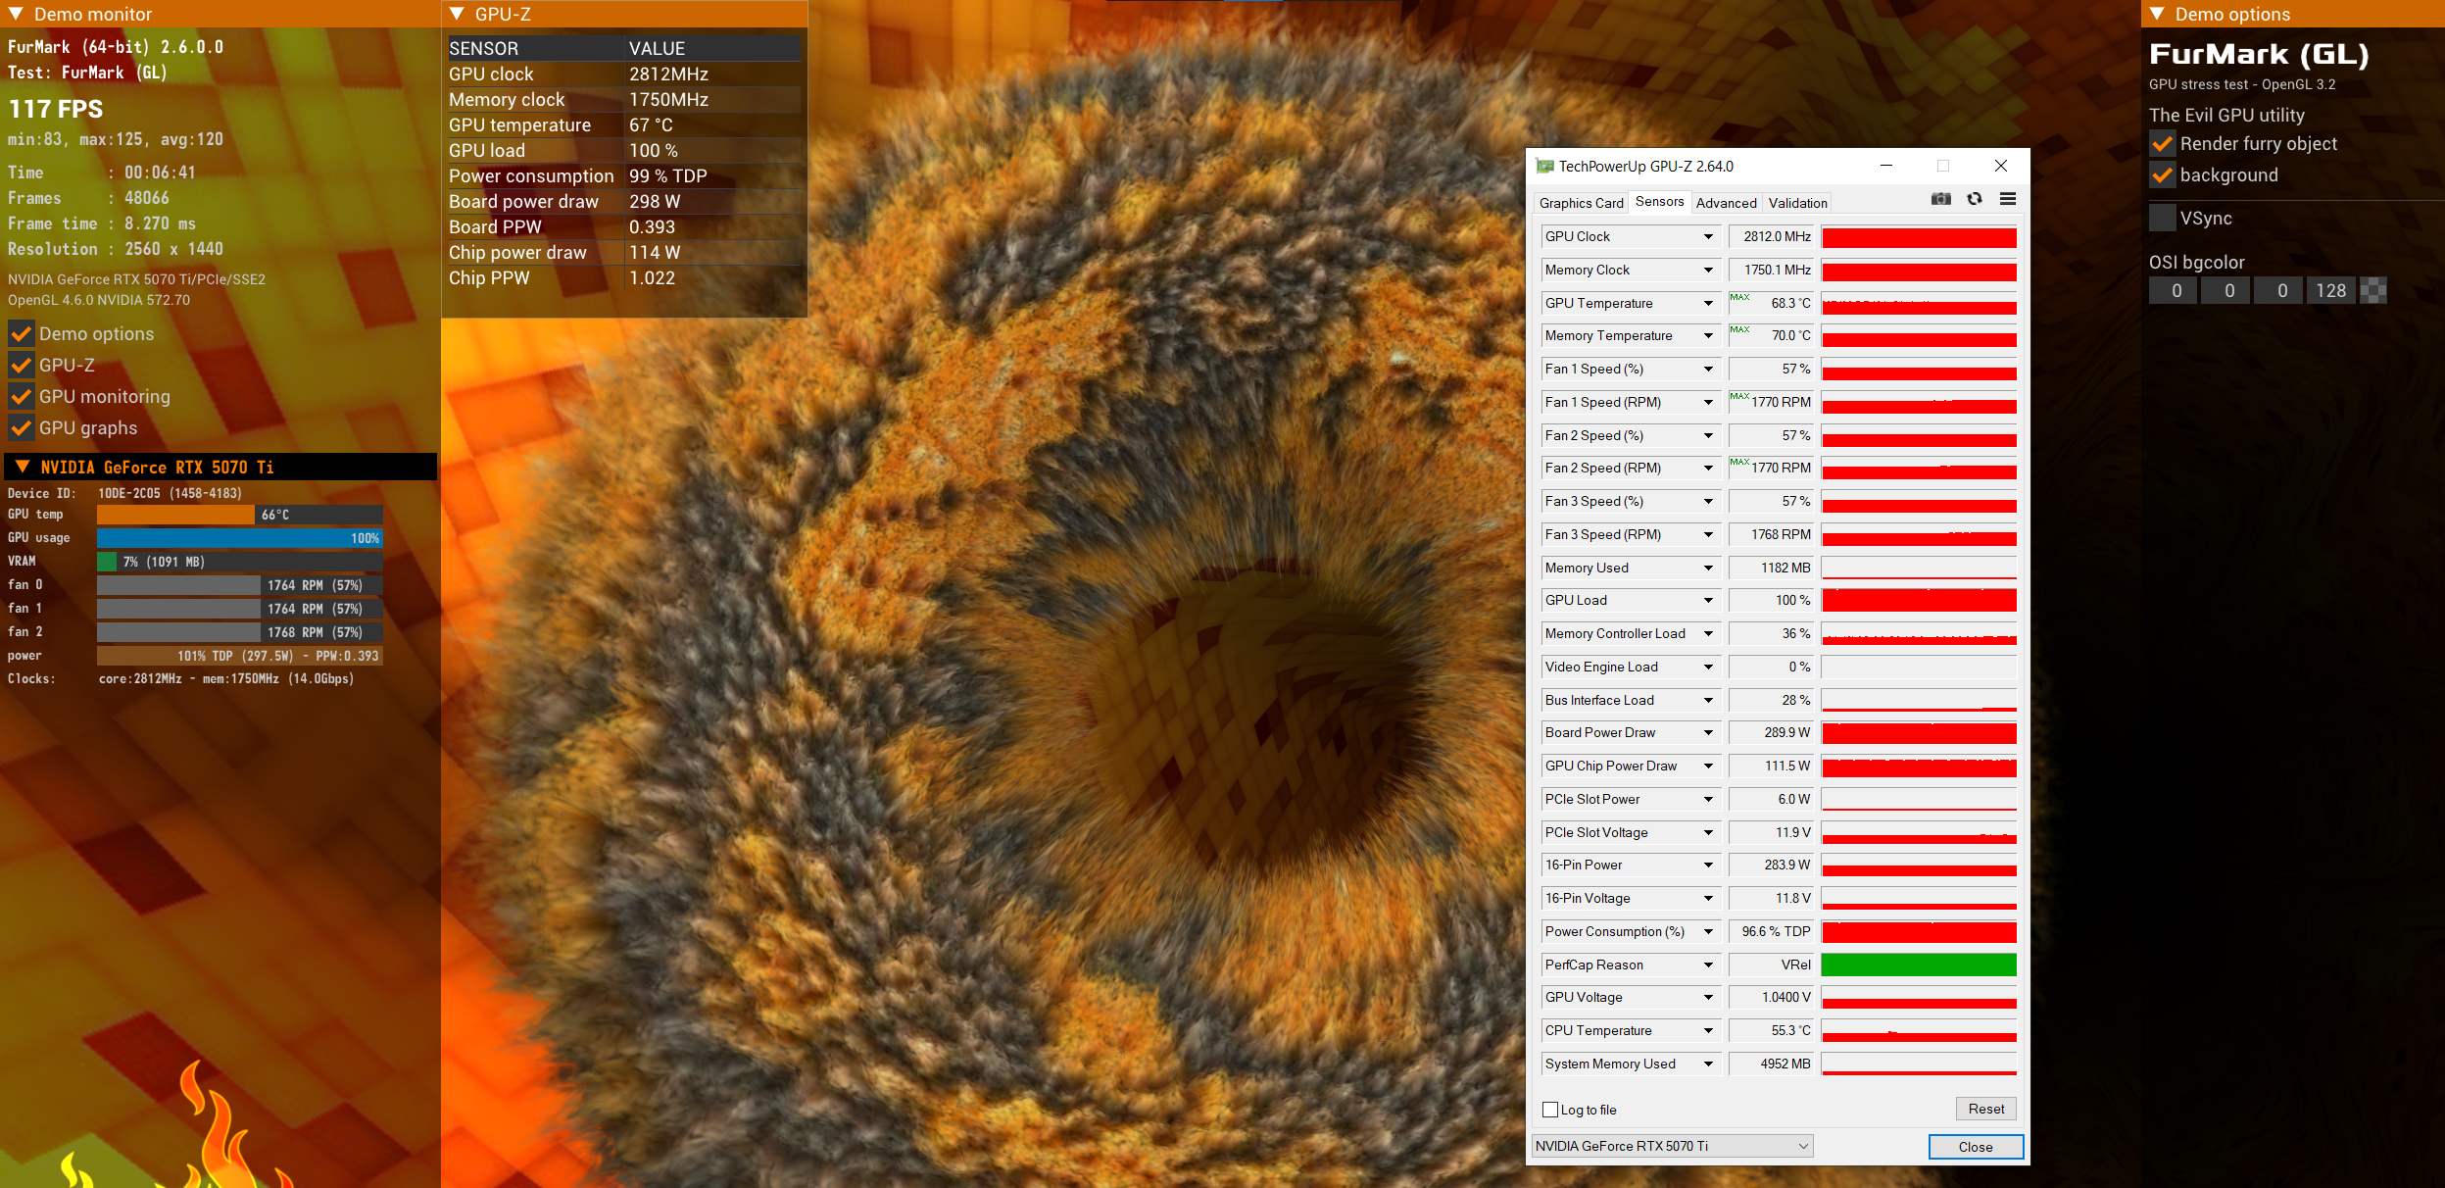Click the GPU-Z screenshot camera icon
This screenshot has width=2445, height=1188.
pos(1940,199)
